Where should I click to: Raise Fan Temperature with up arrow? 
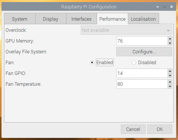click(x=170, y=82)
